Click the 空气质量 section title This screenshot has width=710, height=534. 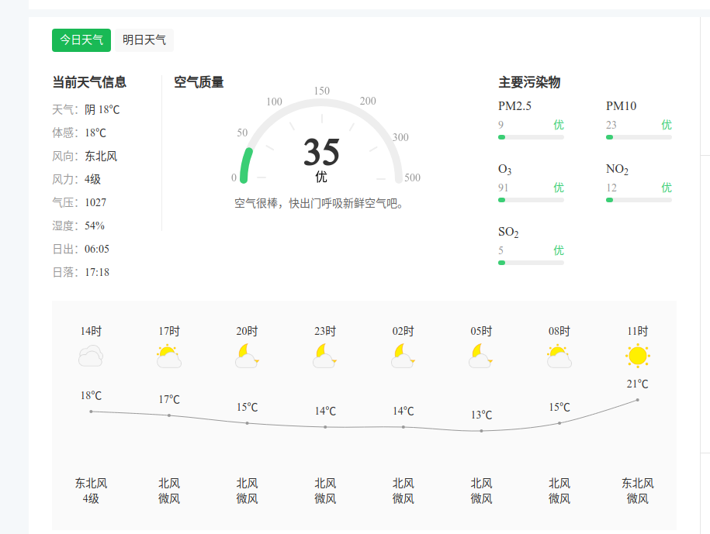(x=199, y=82)
